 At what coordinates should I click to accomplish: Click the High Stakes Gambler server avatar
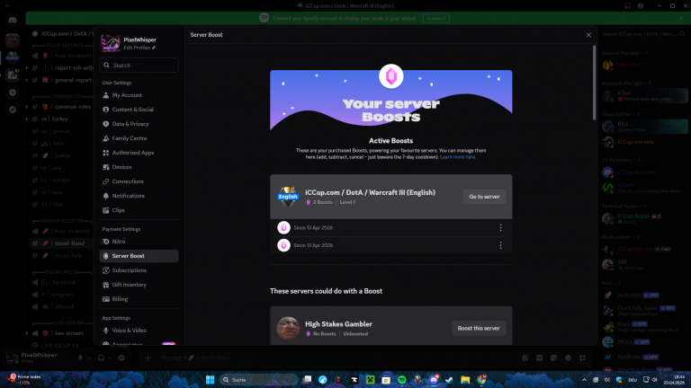[x=288, y=328]
